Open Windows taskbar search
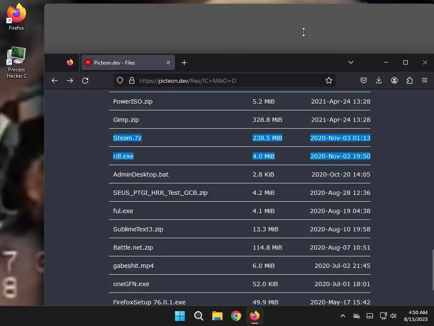The image size is (434, 326). tap(198, 316)
